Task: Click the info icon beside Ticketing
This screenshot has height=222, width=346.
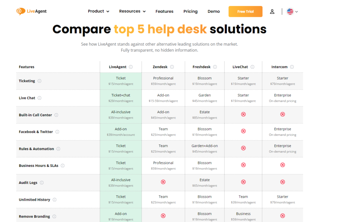Action: point(40,81)
